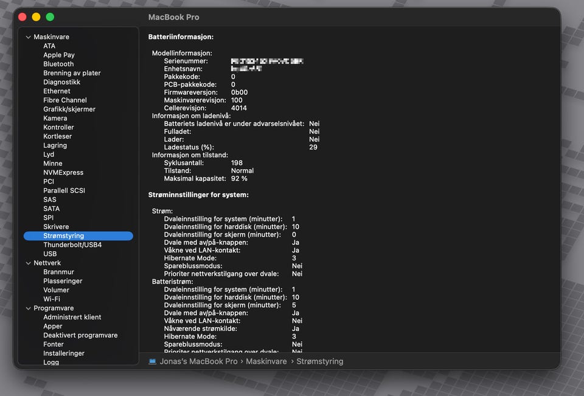Click Nåværende strømkilde label
584x396 pixels.
click(200, 328)
